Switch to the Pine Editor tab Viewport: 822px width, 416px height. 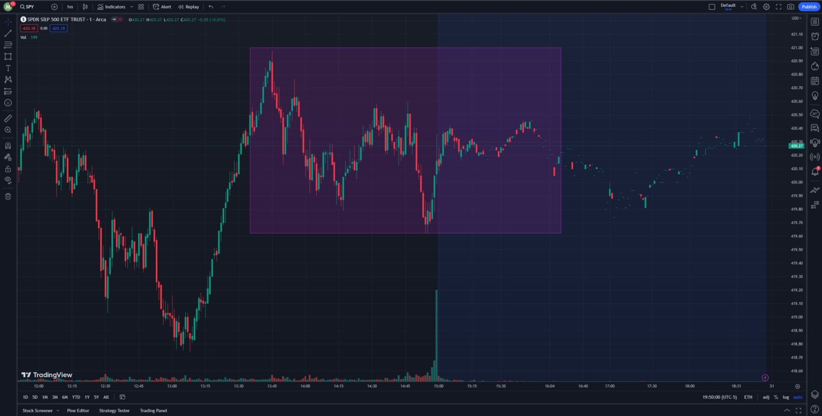(x=78, y=410)
